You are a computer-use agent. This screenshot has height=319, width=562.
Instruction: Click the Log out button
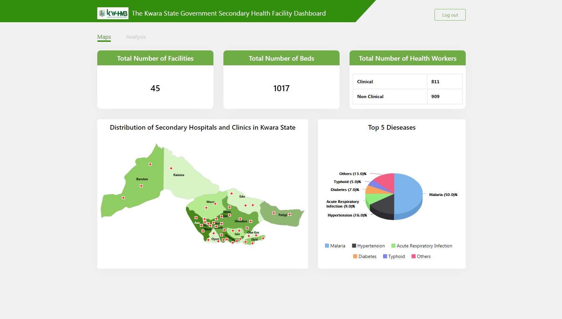(450, 15)
